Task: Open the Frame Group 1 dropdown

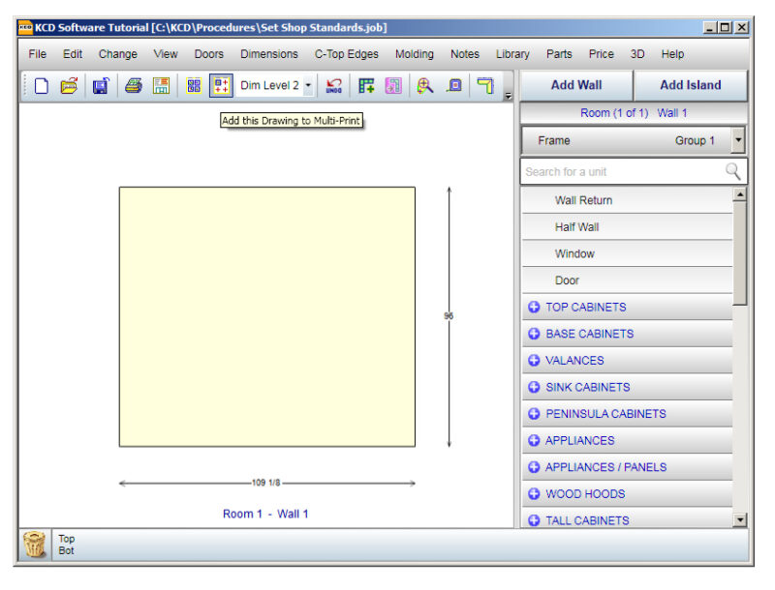Action: click(738, 140)
